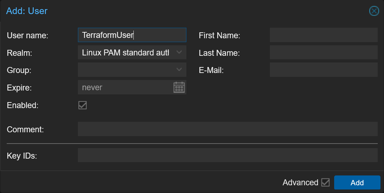This screenshot has width=384, height=193.
Task: Click the Group: label
Action: tap(19, 70)
